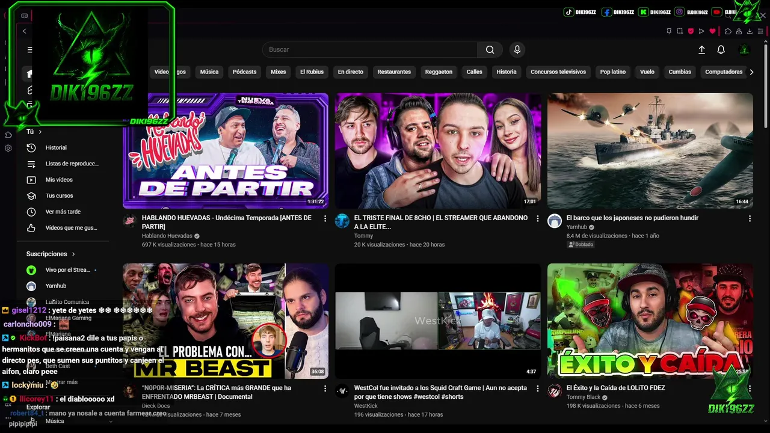Play the MR BEAST problem thumbnail
This screenshot has height=433, width=770.
coord(226,321)
